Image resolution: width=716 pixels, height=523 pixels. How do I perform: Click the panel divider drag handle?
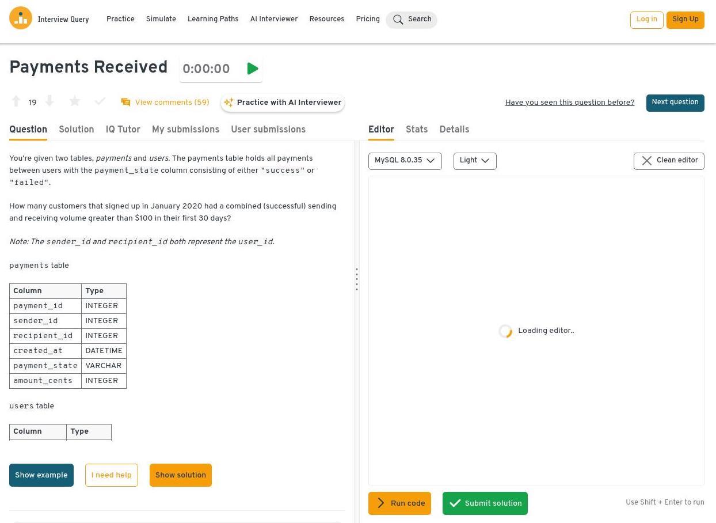(x=357, y=279)
